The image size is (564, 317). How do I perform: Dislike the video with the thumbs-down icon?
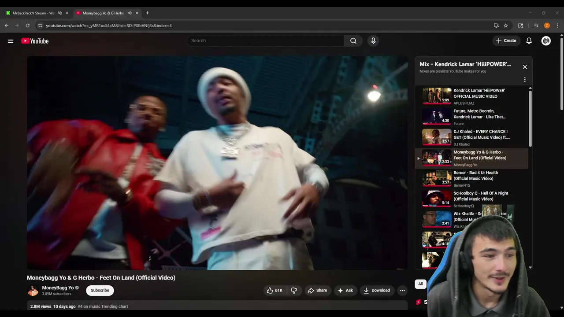coord(294,291)
